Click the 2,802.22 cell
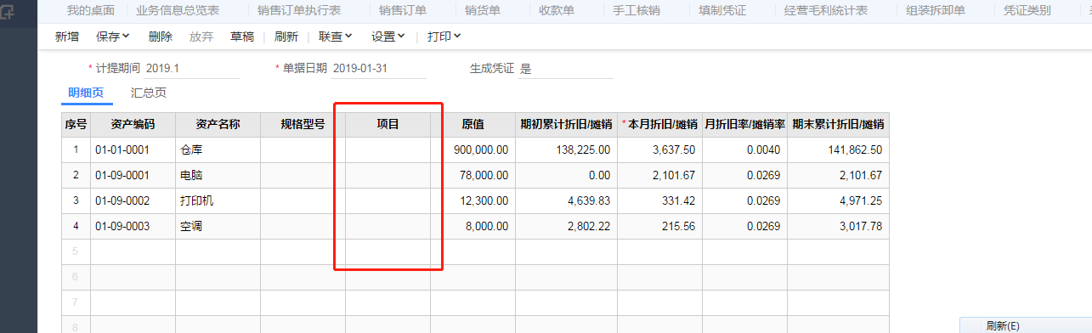Image resolution: width=1092 pixels, height=333 pixels. [567, 226]
